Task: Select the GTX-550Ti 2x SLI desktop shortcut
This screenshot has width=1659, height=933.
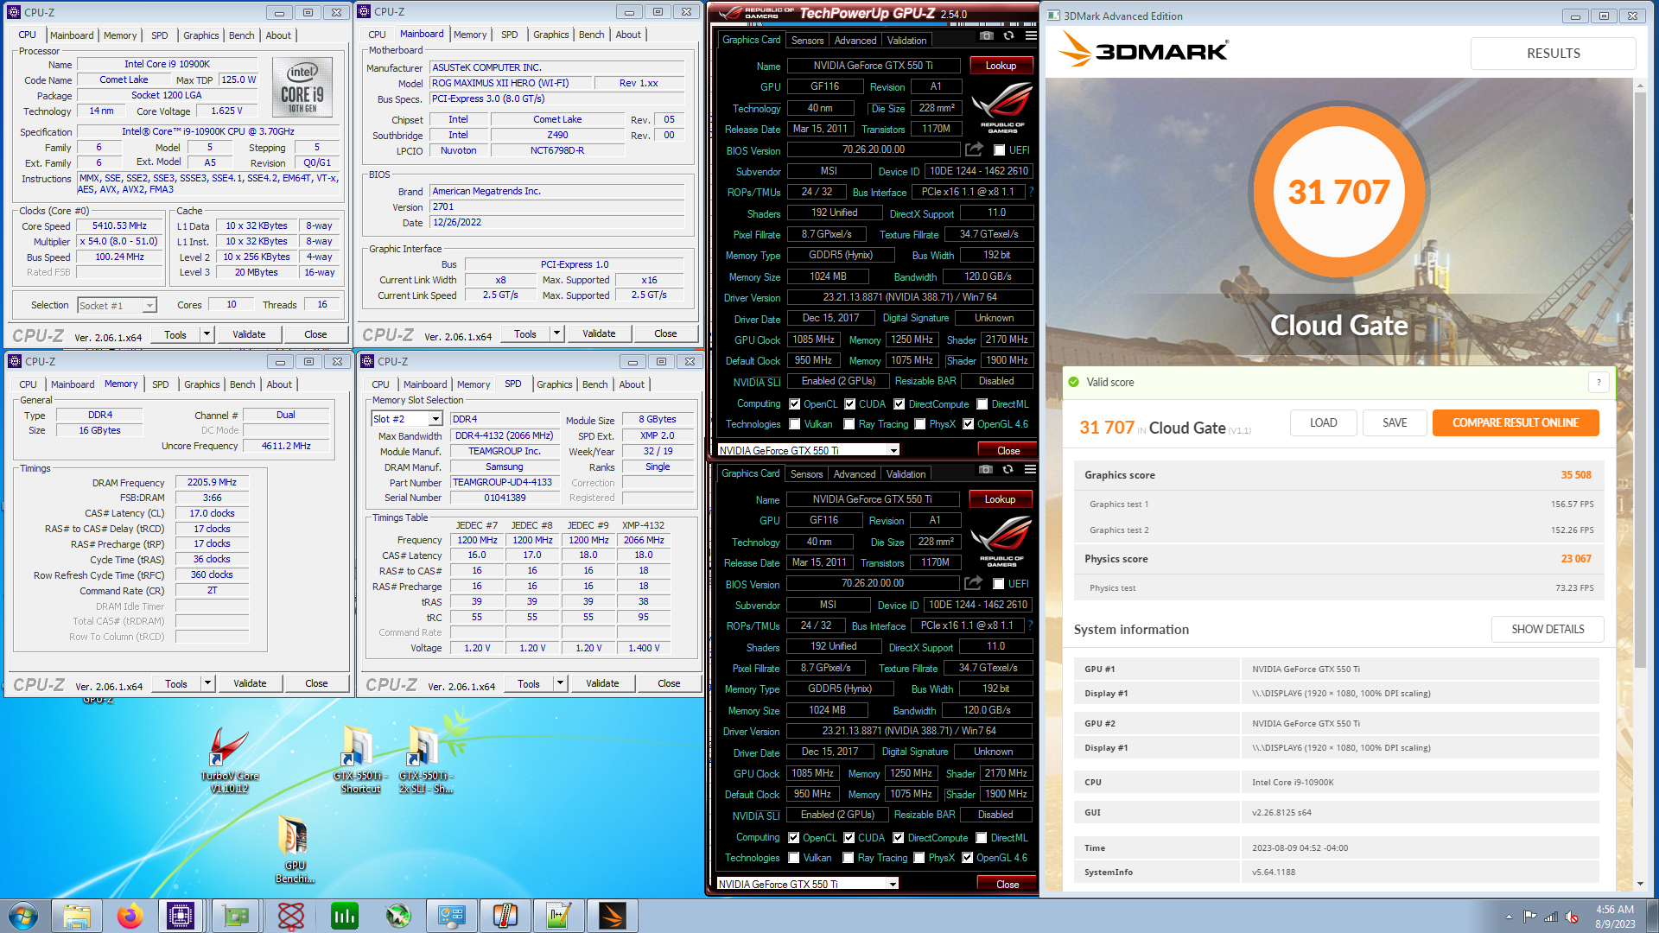Action: [x=426, y=760]
